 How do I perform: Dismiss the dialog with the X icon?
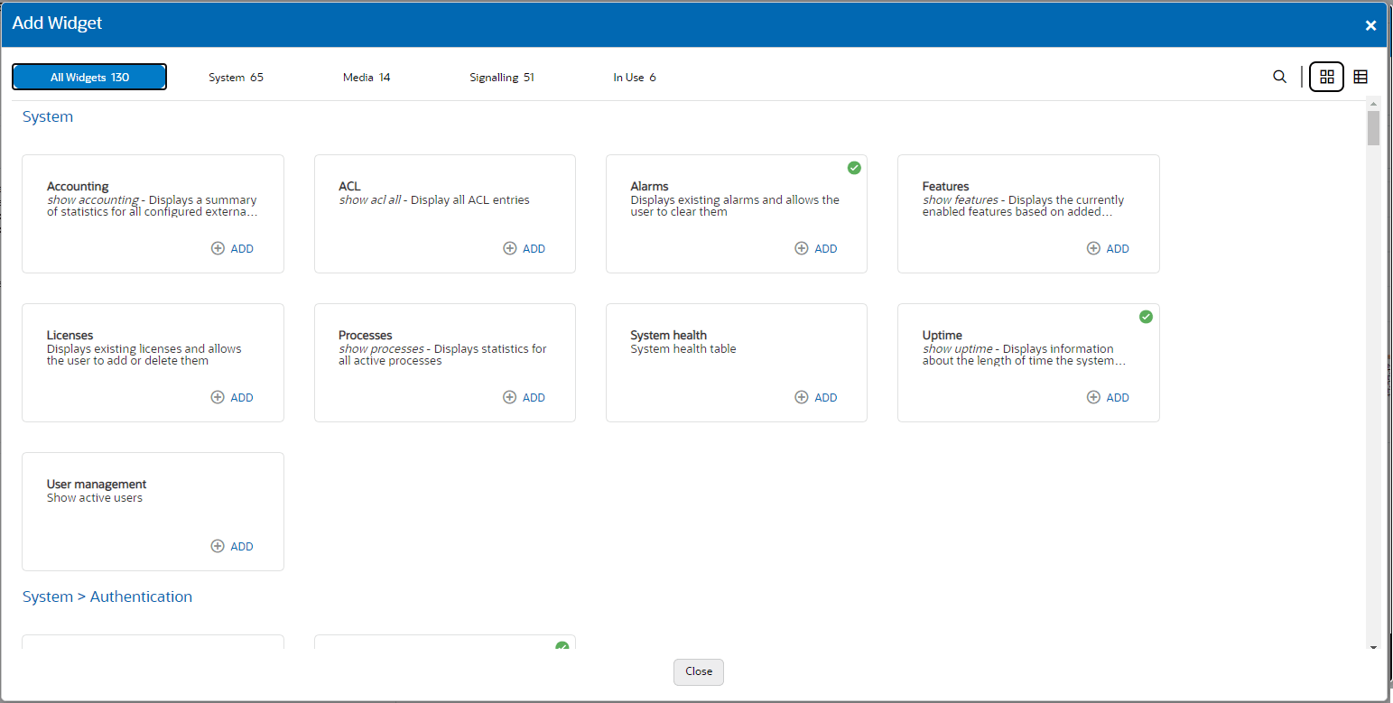[1370, 25]
